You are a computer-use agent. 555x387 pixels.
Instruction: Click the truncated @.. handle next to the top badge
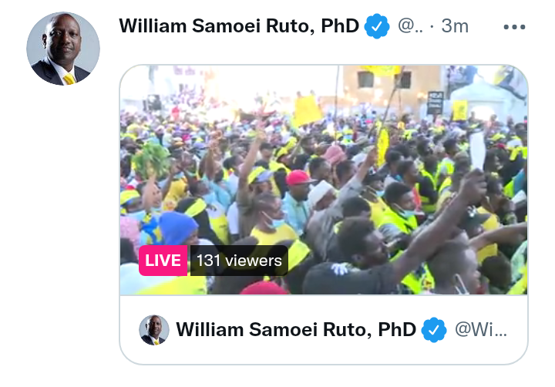click(410, 26)
